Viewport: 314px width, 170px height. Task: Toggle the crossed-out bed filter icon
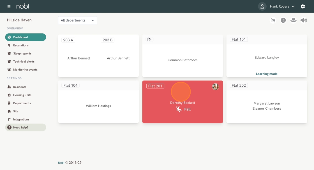273,20
